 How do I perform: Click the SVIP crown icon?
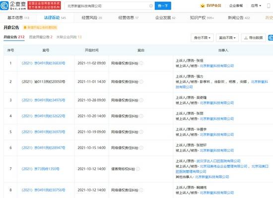[203, 6]
